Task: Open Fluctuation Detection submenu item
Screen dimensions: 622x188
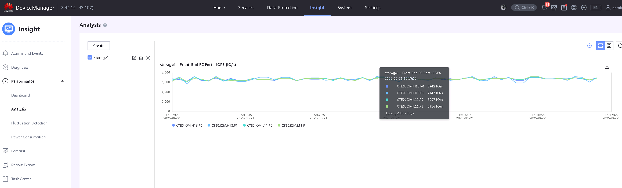Action: [x=29, y=123]
